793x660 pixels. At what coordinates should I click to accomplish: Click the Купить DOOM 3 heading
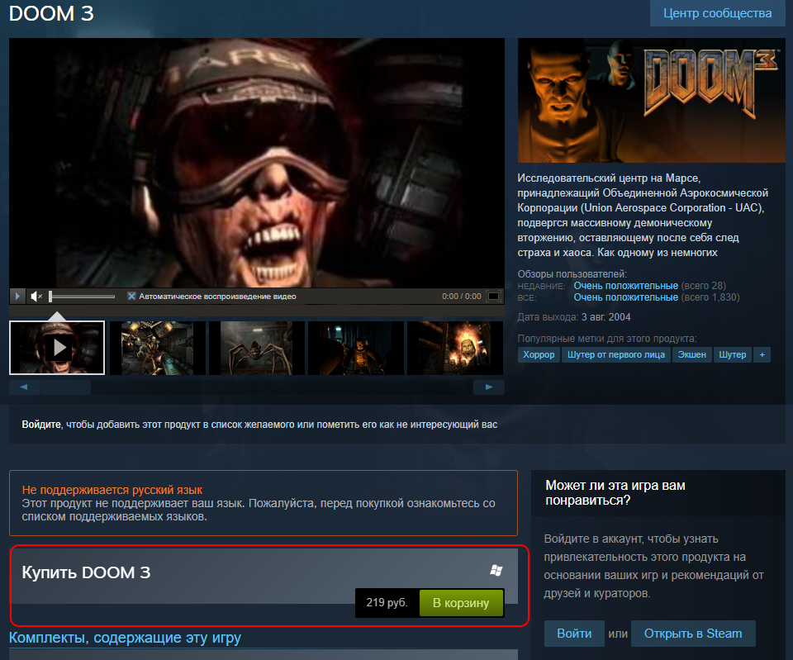(86, 572)
